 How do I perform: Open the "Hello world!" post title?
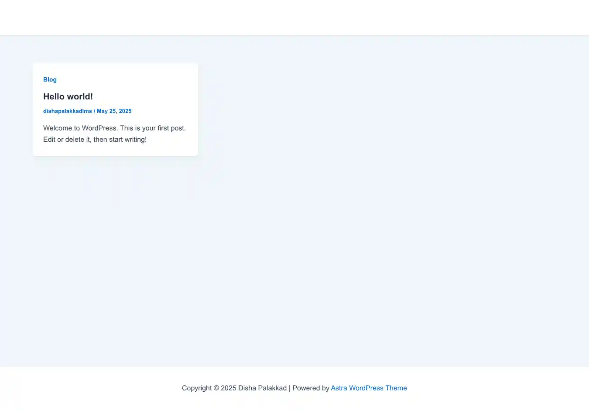68,96
